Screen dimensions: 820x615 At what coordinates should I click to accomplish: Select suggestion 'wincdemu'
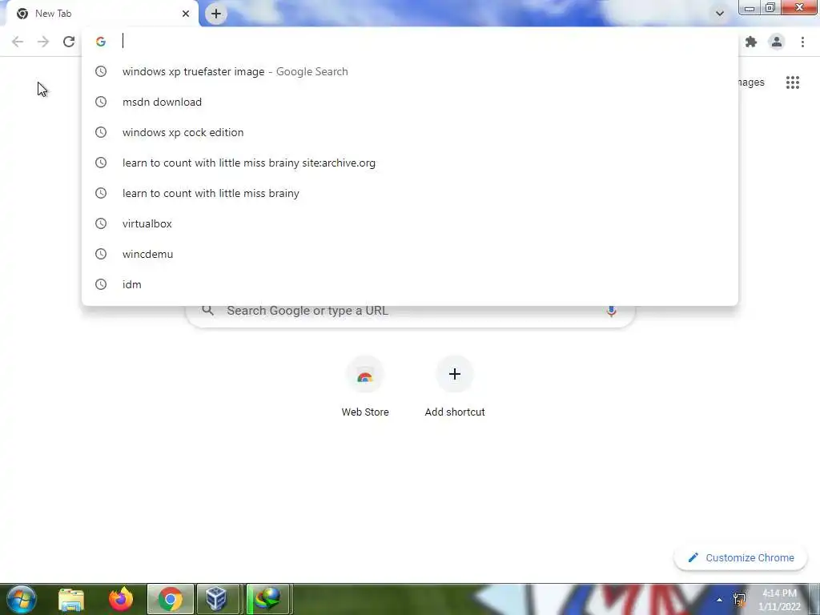pyautogui.click(x=410, y=254)
